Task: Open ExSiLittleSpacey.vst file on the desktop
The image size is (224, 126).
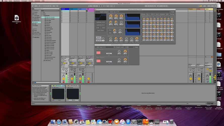Action: point(16,18)
